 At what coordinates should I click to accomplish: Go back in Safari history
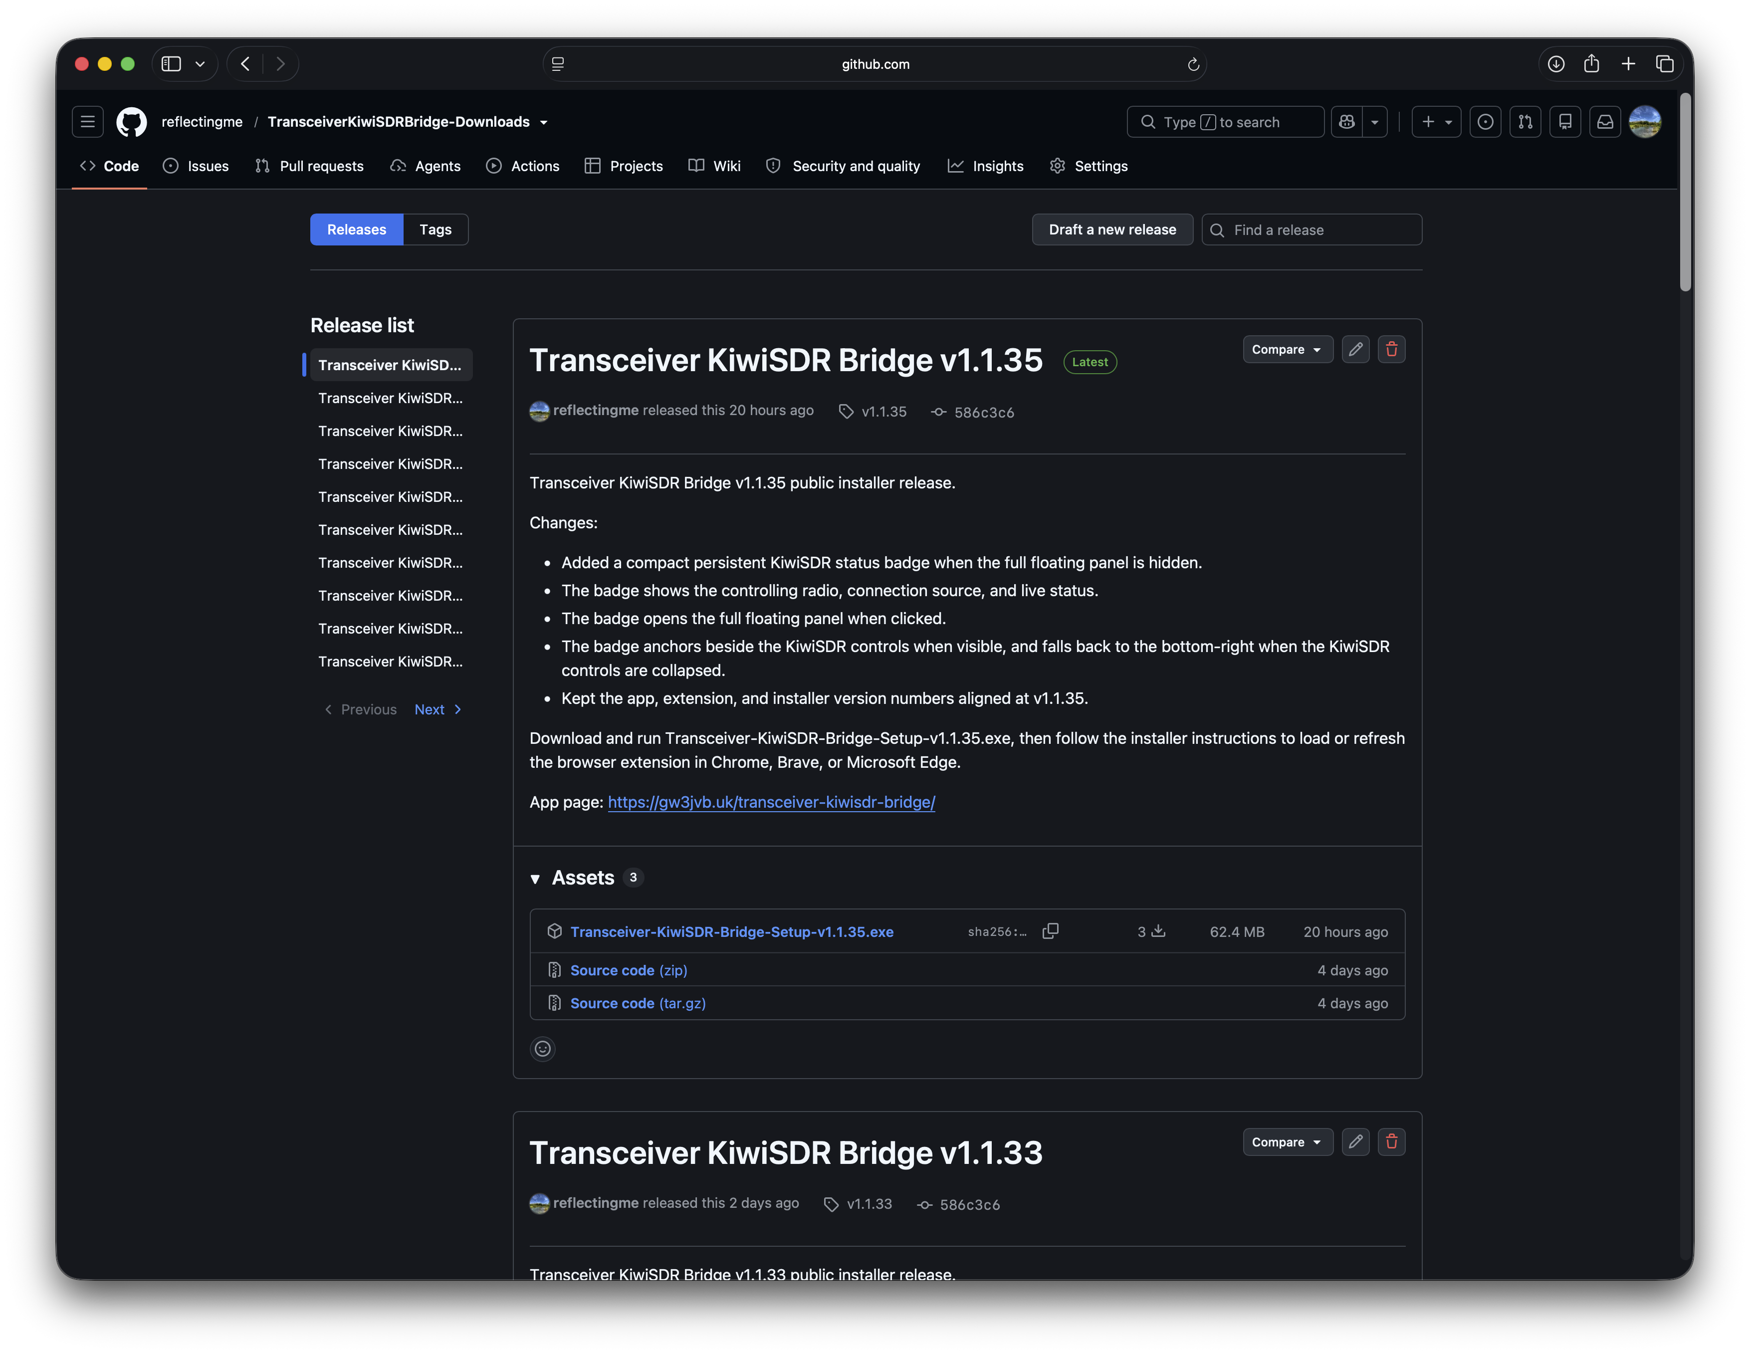[x=245, y=64]
